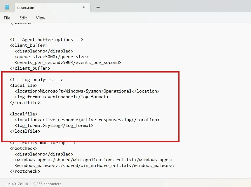The width and height of the screenshot is (251, 187).
Task: Open the View menu
Action: point(41,18)
